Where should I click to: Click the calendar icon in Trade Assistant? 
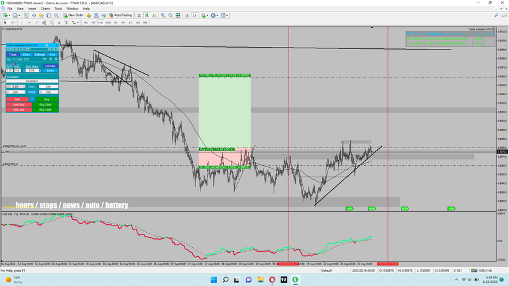coord(50,59)
